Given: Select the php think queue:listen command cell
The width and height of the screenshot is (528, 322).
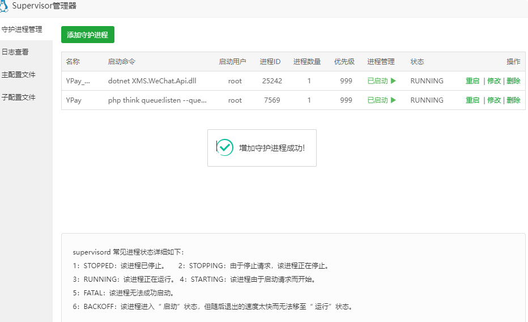Looking at the screenshot, I should (x=157, y=100).
